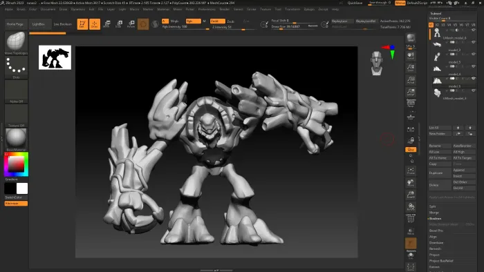484x272 pixels.
Task: Select the Scale transform tool
Action: coord(119,24)
